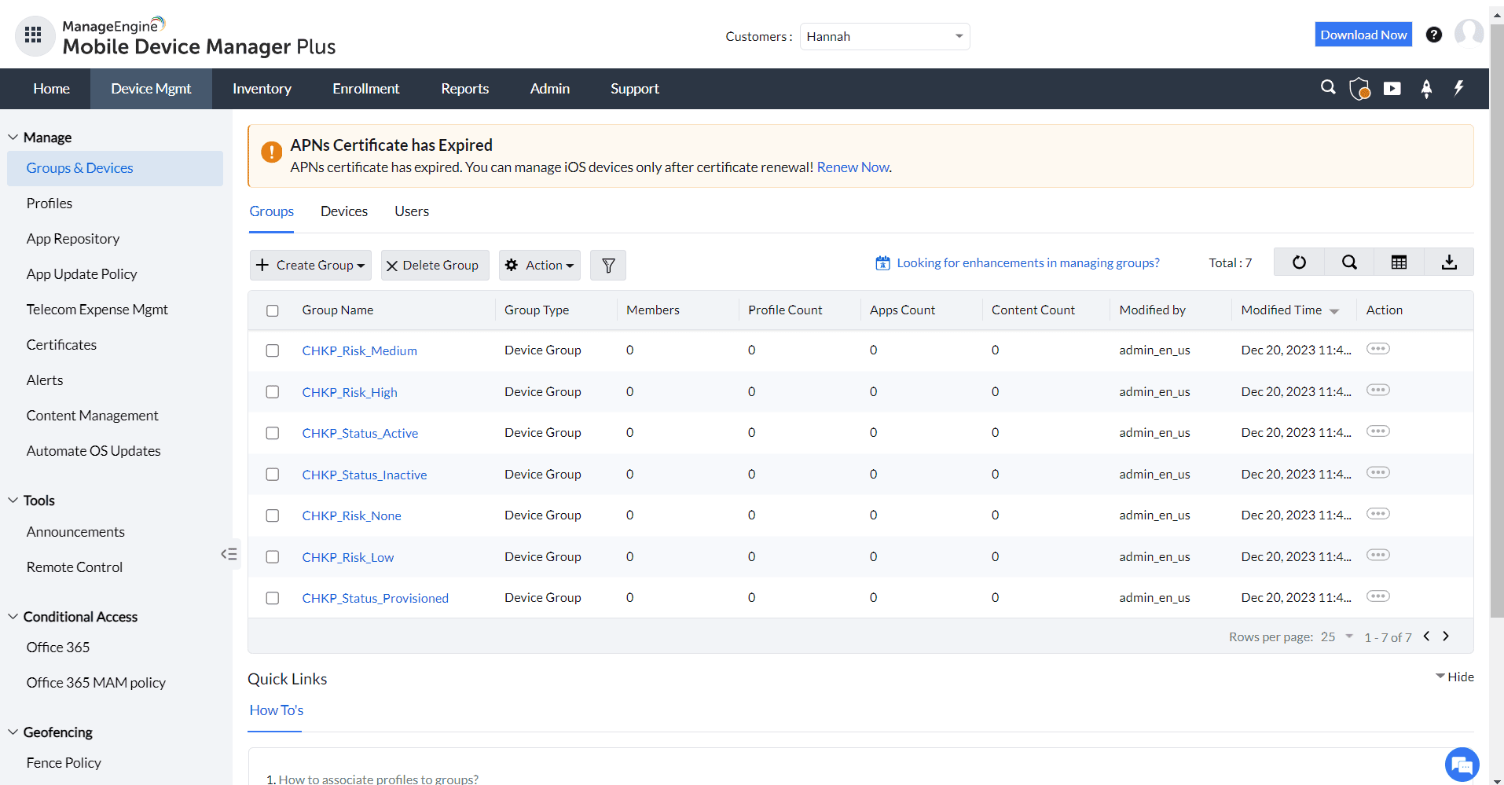Image resolution: width=1504 pixels, height=785 pixels.
Task: Open the help question mark icon
Action: [1434, 35]
